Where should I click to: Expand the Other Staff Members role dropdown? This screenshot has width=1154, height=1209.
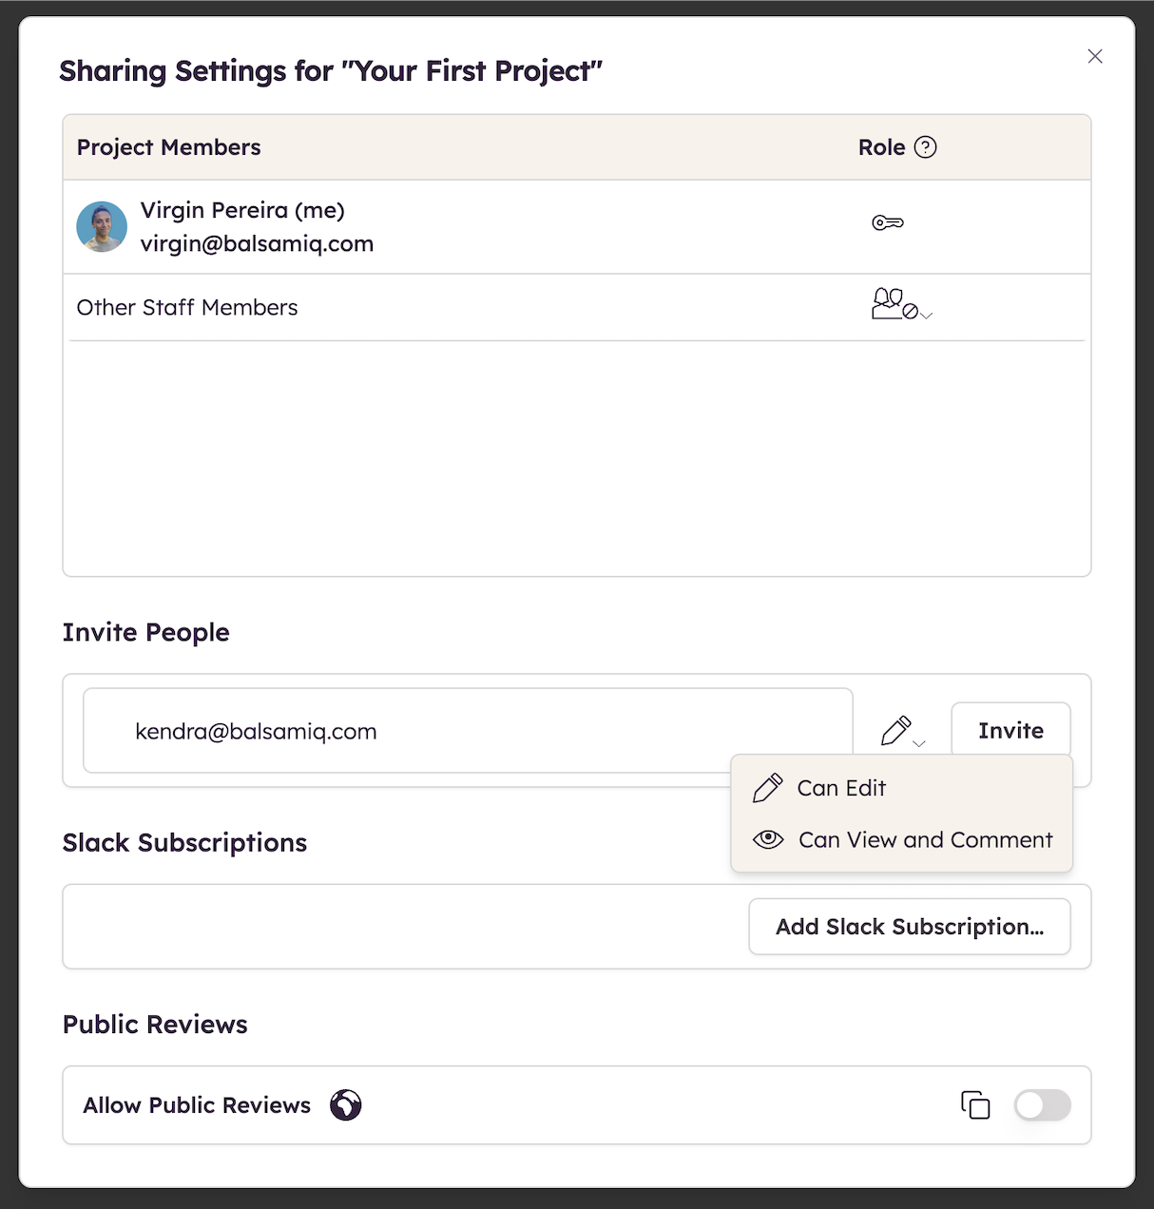925,315
